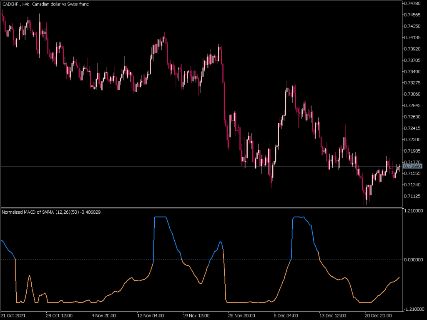The image size is (427, 320).
Task: Select the 0.000000 zero level label
Action: click(414, 260)
